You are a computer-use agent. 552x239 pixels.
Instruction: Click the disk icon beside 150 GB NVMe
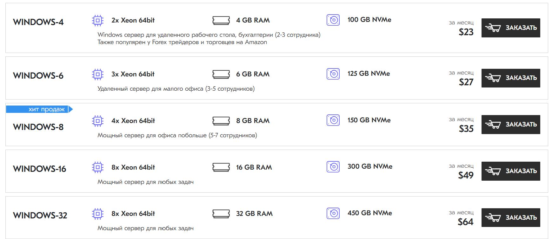point(333,120)
